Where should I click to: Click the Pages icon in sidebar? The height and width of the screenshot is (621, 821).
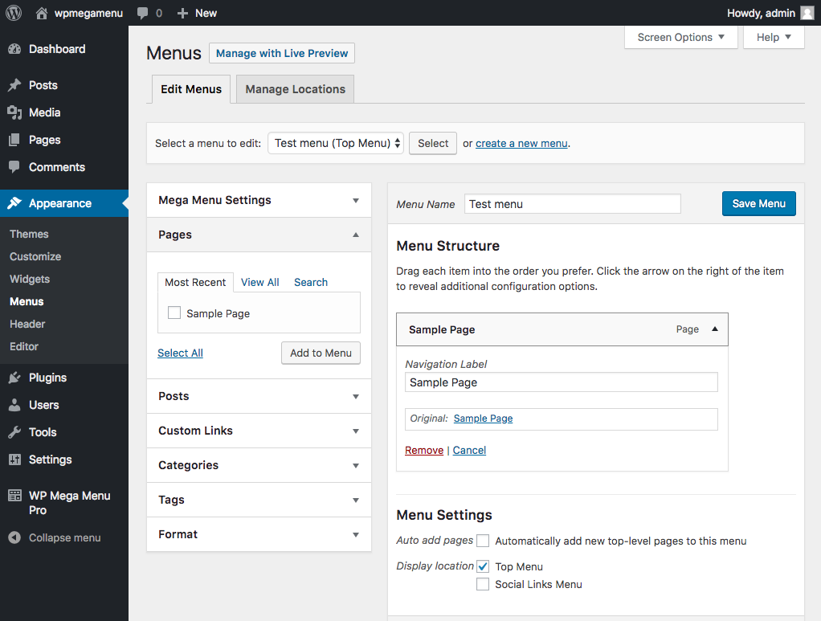click(14, 140)
